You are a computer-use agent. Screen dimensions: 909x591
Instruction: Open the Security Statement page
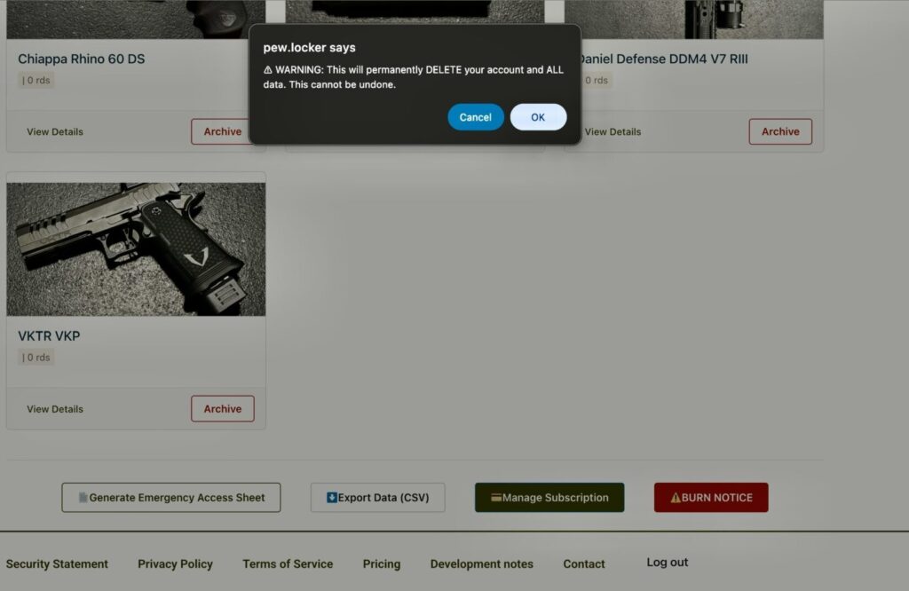click(x=57, y=563)
